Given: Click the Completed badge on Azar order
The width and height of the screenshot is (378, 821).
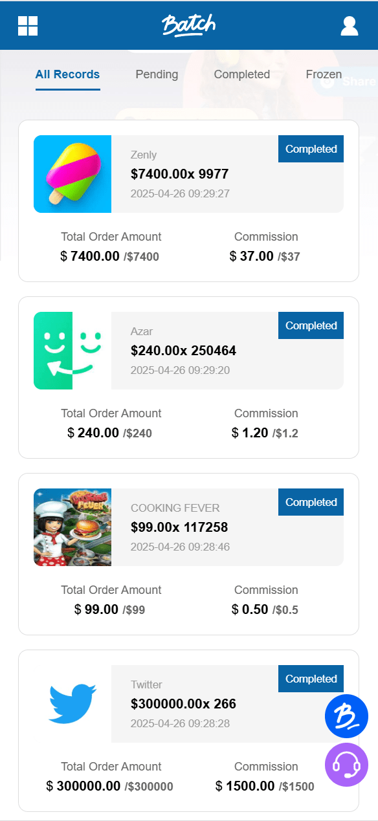Looking at the screenshot, I should coord(311,325).
